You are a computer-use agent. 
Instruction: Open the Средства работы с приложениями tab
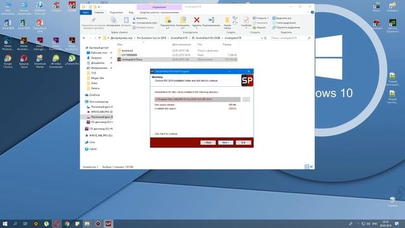[x=159, y=13]
